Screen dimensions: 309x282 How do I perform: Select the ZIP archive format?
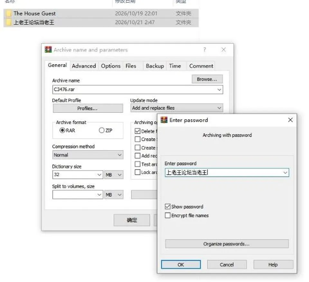[101, 130]
